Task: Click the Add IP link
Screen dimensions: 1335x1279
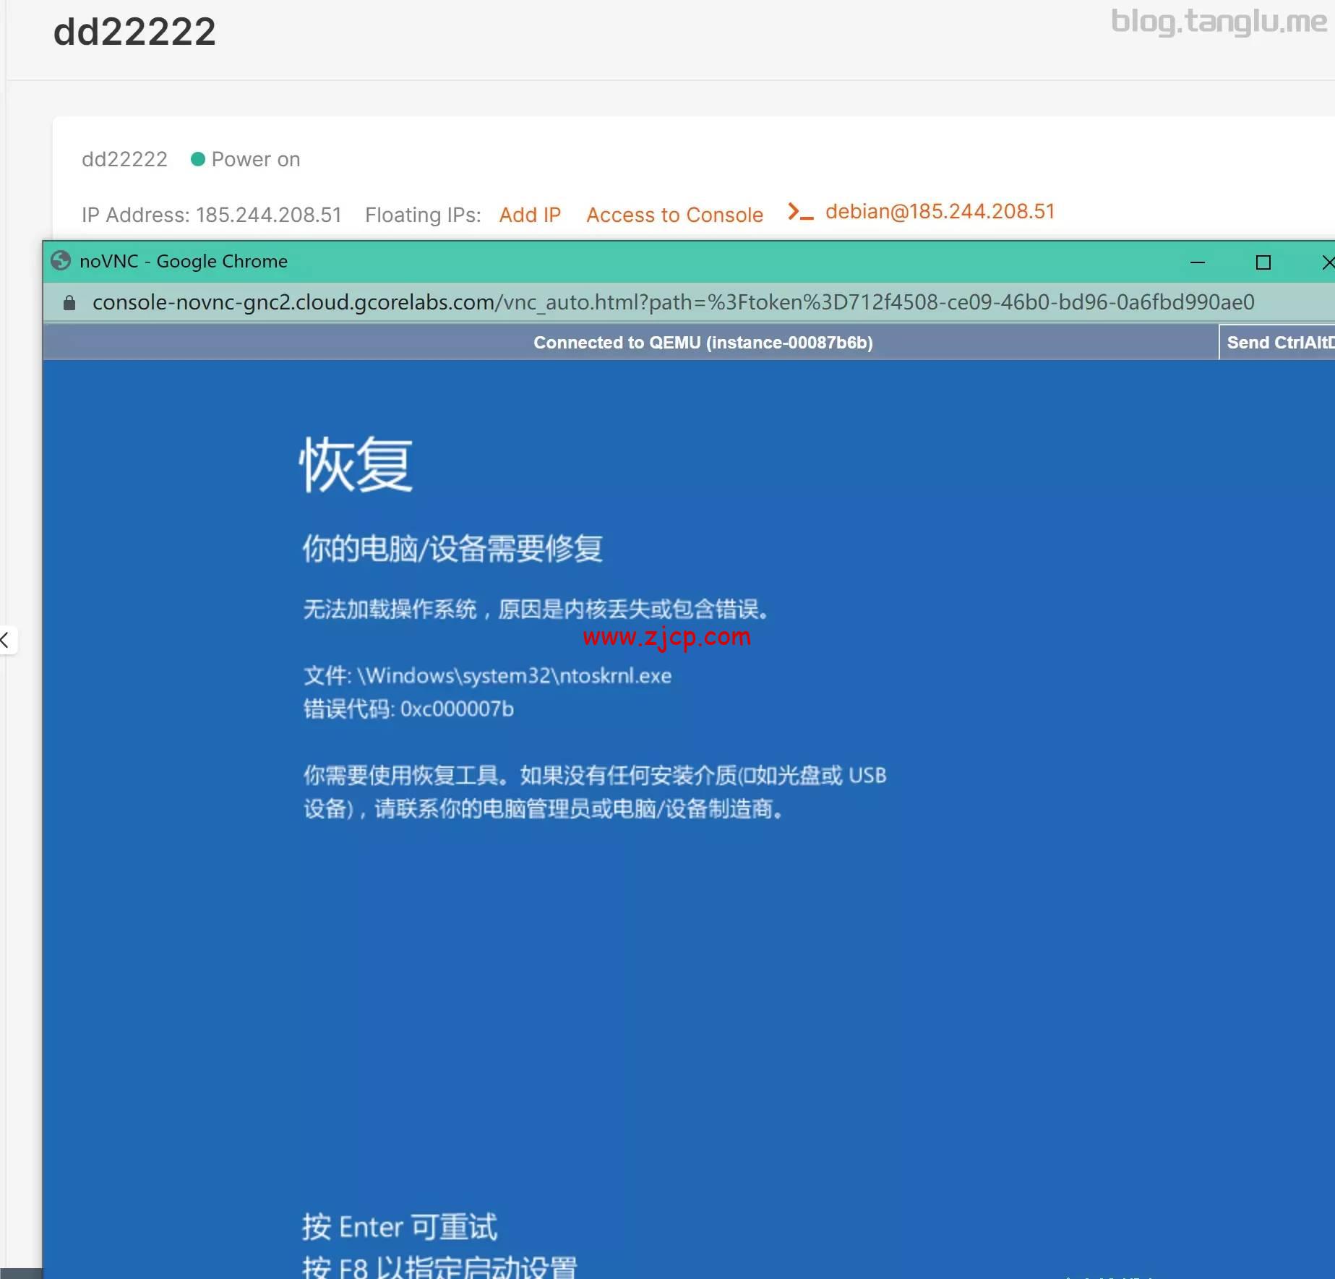Action: tap(530, 215)
